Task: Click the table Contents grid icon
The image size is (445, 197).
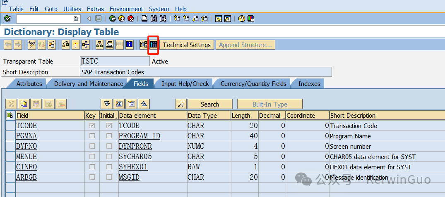Action: (153, 45)
